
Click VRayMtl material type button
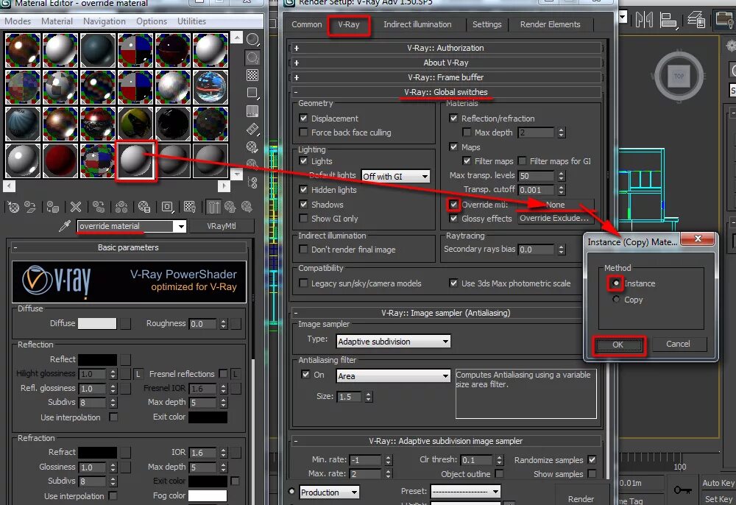[x=222, y=226]
